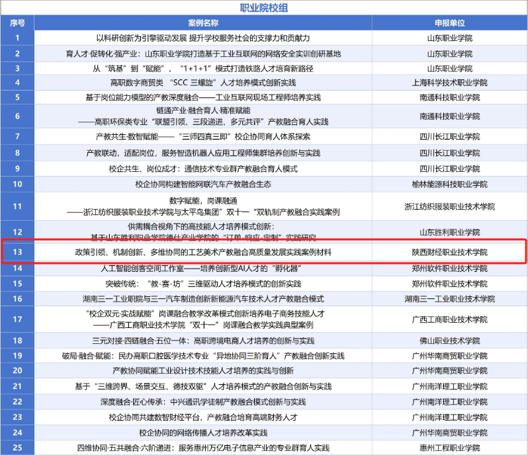
Task: Select row number 25 cell
Action: 17,448
